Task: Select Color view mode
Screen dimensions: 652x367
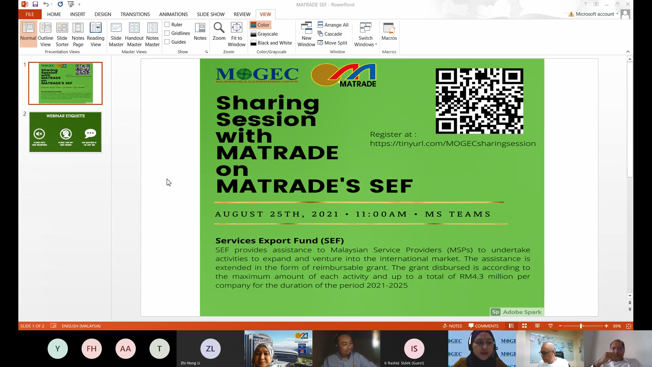Action: click(x=260, y=25)
